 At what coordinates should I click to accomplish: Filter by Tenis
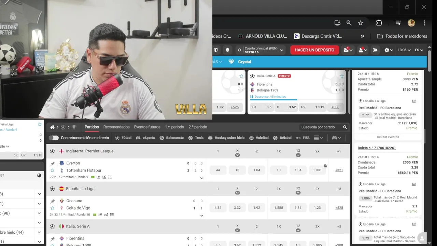[x=196, y=138]
